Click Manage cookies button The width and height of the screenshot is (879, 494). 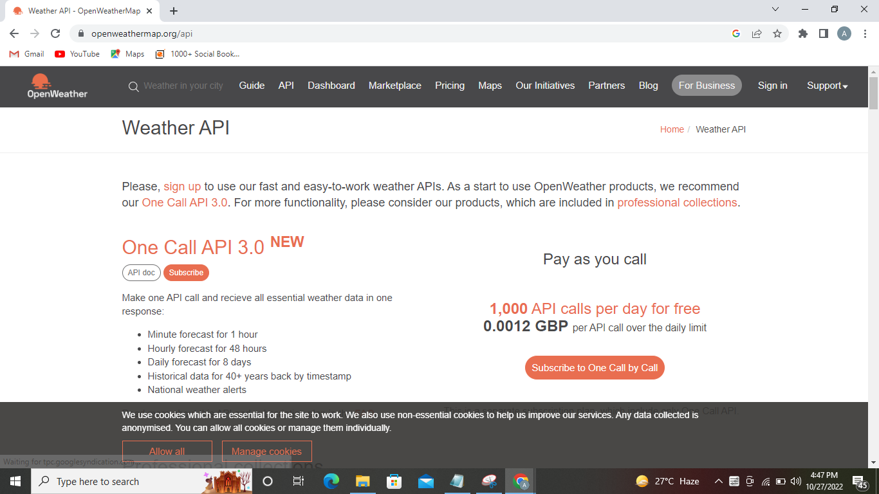[x=267, y=452]
